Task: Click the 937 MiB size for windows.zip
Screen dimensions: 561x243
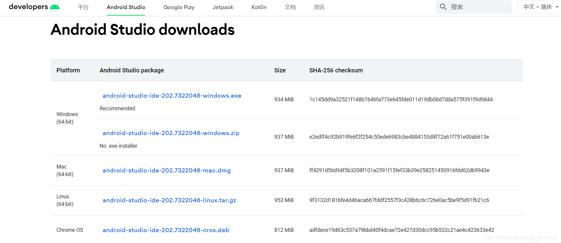Action: coord(284,137)
